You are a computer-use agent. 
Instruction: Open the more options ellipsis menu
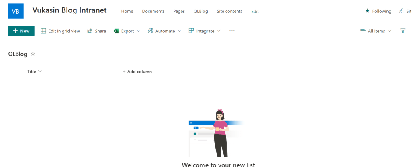232,31
